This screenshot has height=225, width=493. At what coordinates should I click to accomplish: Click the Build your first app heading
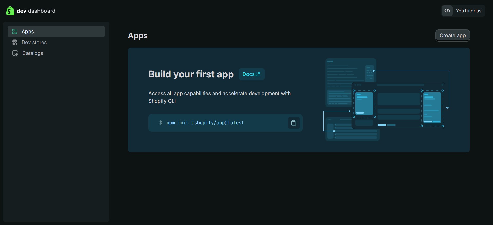tap(191, 74)
